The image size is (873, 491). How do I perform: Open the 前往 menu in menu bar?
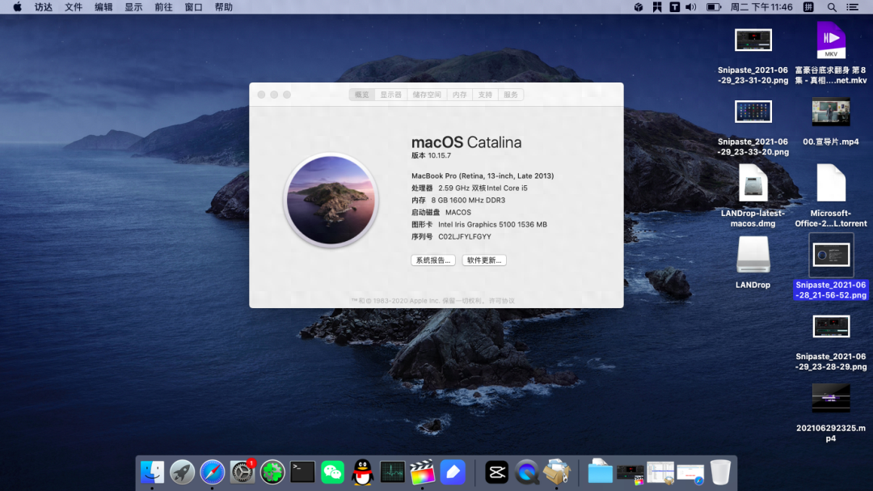(x=163, y=7)
